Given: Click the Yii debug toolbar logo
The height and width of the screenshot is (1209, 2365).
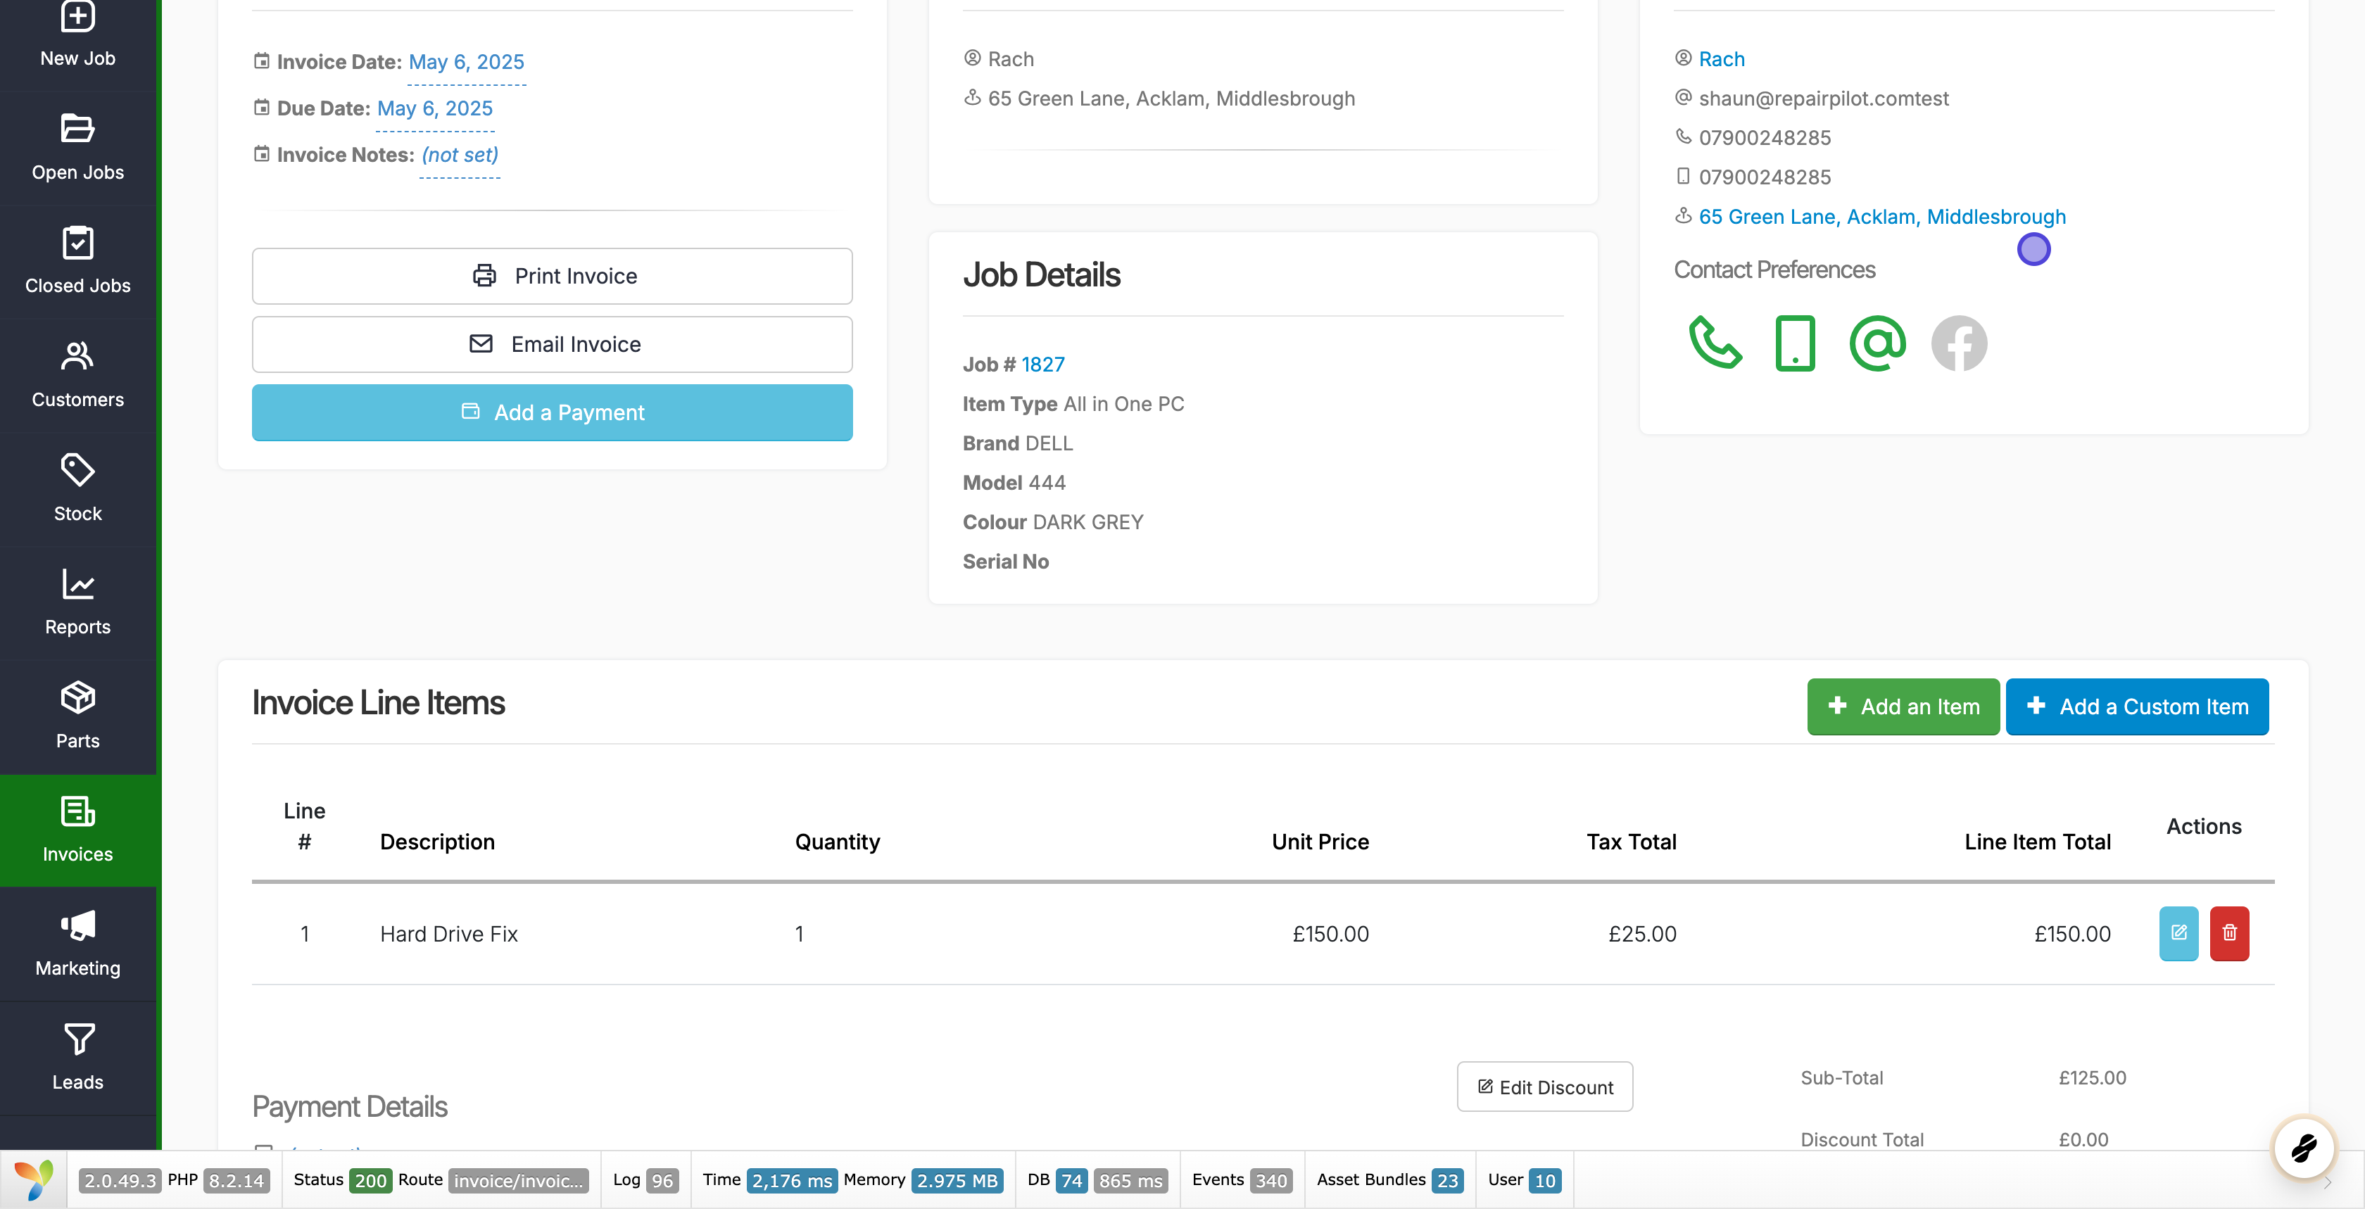Looking at the screenshot, I should pyautogui.click(x=33, y=1179).
